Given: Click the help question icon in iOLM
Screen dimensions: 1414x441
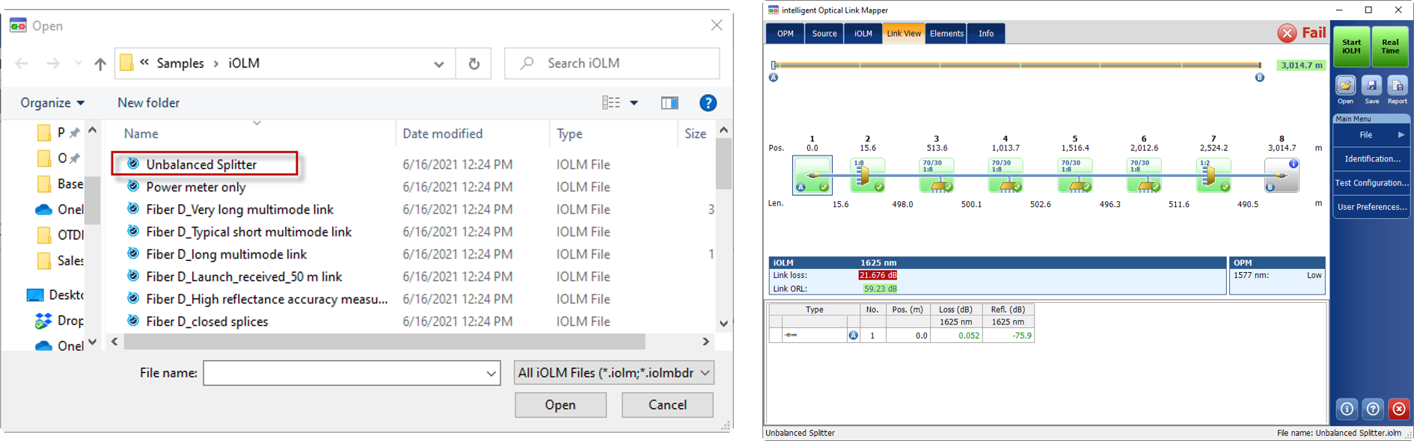Looking at the screenshot, I should click(1373, 409).
